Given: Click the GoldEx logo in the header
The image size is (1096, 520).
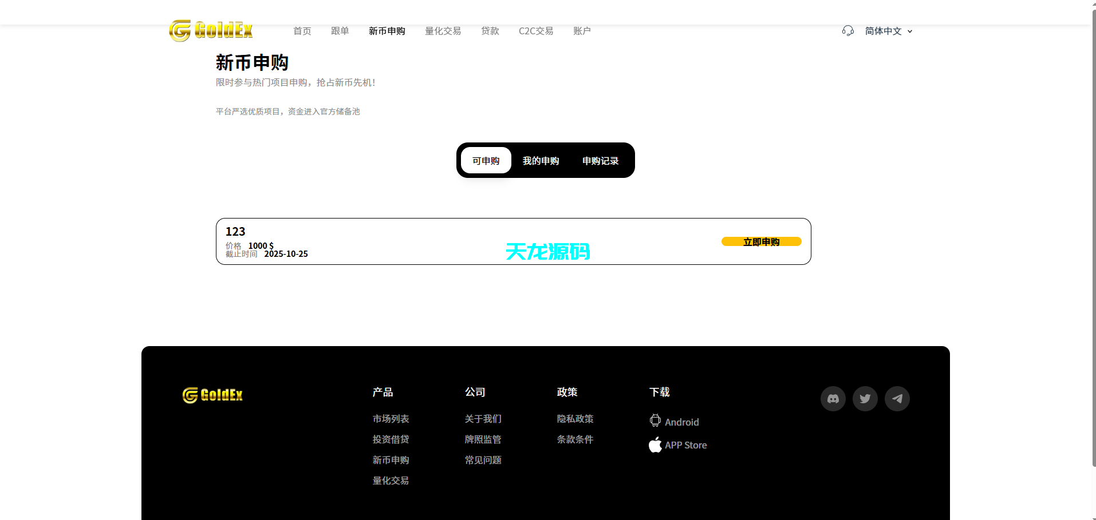Looking at the screenshot, I should (x=210, y=30).
